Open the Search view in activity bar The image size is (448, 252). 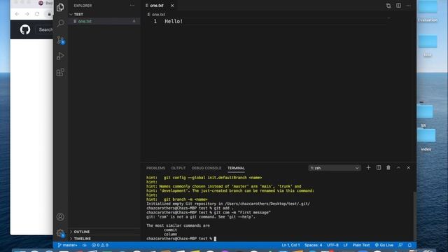(x=60, y=23)
